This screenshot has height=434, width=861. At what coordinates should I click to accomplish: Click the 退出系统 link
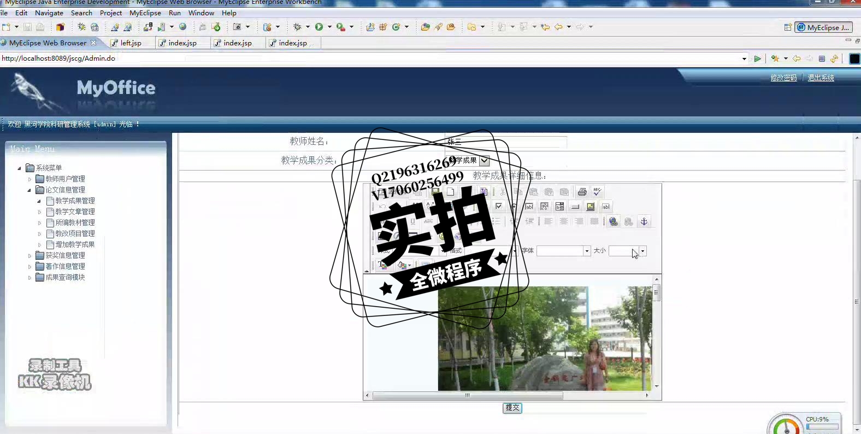pos(821,78)
